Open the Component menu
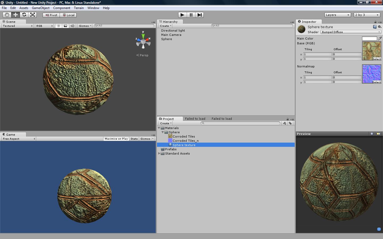Image resolution: width=383 pixels, height=239 pixels. (61, 8)
